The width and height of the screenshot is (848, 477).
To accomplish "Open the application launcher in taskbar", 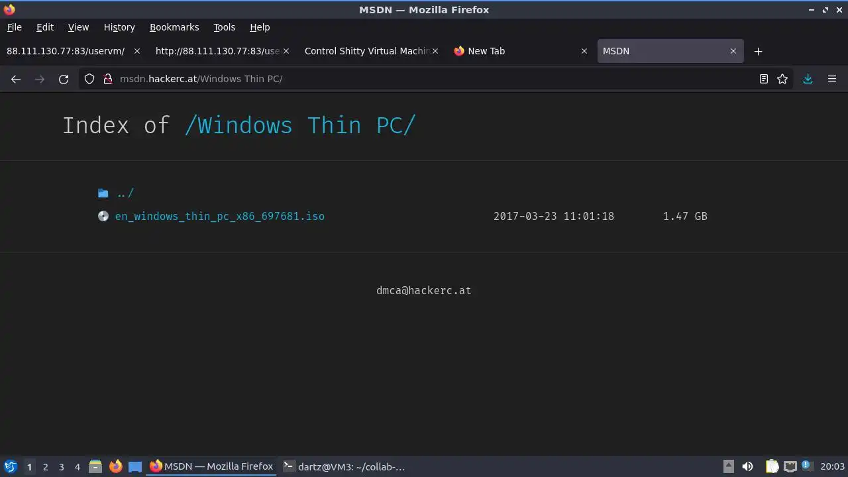I will [11, 466].
